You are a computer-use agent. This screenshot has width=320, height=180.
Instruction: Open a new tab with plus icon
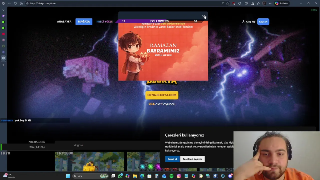click(x=3, y=65)
